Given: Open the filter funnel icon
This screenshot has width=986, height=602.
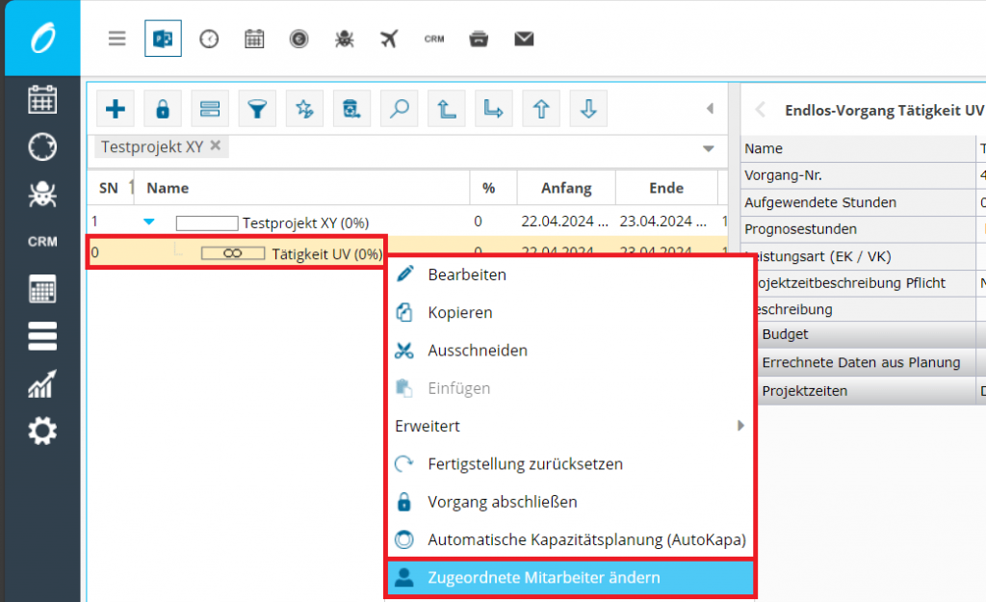Looking at the screenshot, I should point(255,108).
